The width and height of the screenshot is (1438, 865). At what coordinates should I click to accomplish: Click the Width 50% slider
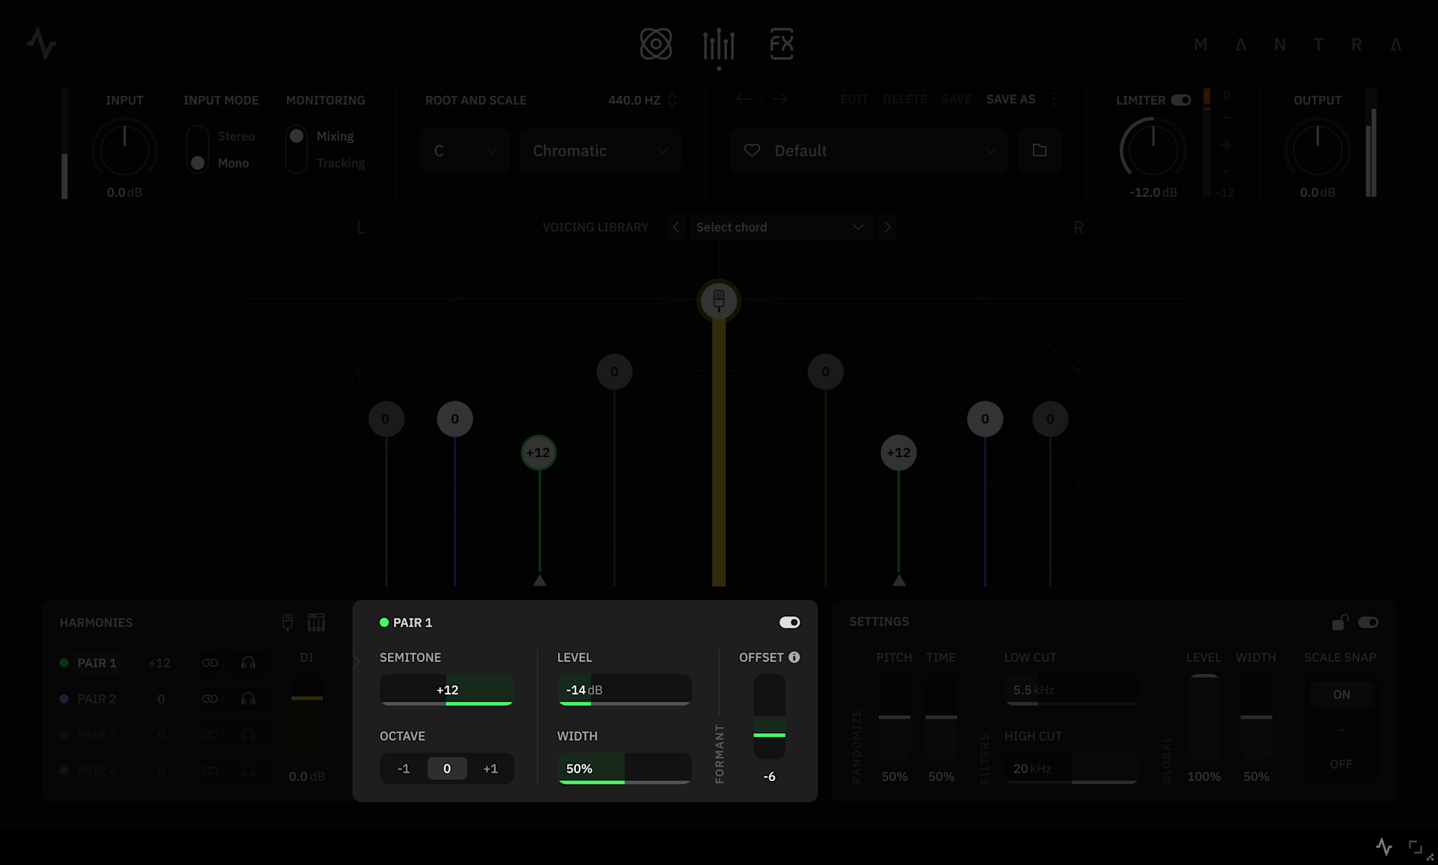coord(624,769)
